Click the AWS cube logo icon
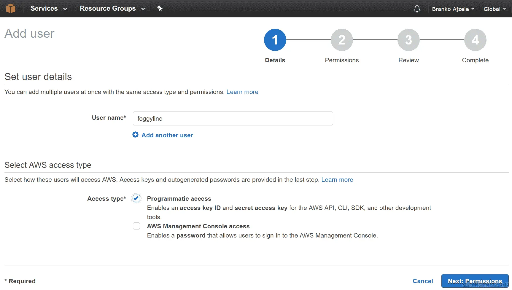512x290 pixels. coord(11,8)
